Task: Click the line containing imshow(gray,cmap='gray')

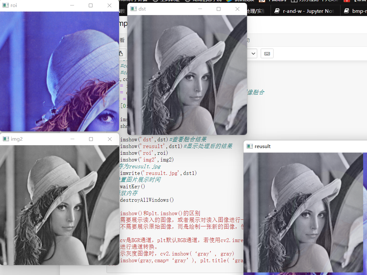Action: pyautogui.click(x=182, y=261)
